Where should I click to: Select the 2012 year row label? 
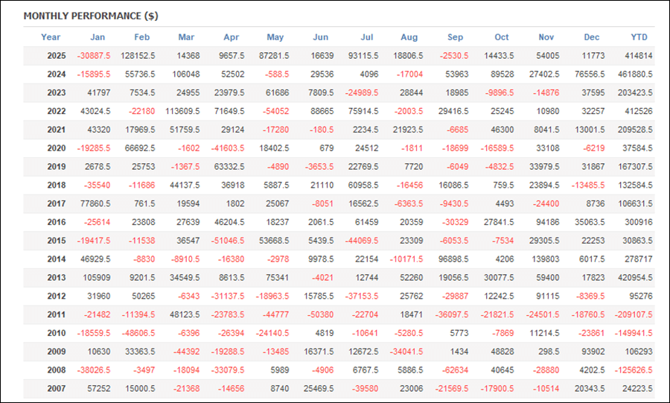56,296
